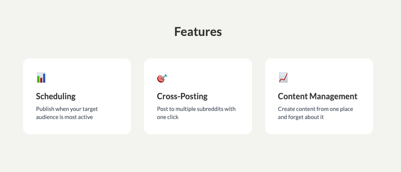Image resolution: width=401 pixels, height=172 pixels.
Task: Click the line "audience is most active"
Action: [64, 117]
